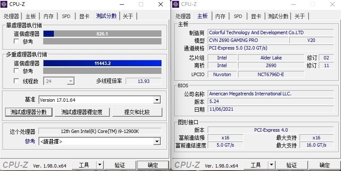
Task: Click the single thread score bar 826.1
Action: coord(103,33)
